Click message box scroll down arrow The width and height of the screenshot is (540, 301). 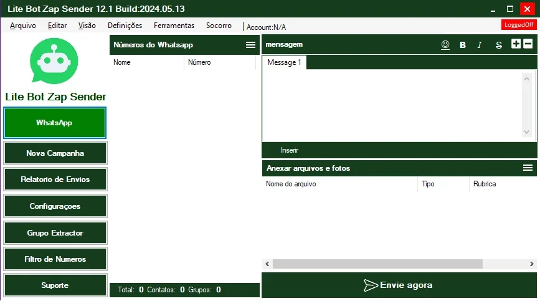(526, 132)
